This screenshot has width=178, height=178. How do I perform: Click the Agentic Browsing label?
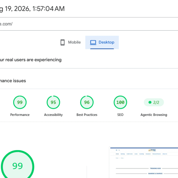point(154,115)
